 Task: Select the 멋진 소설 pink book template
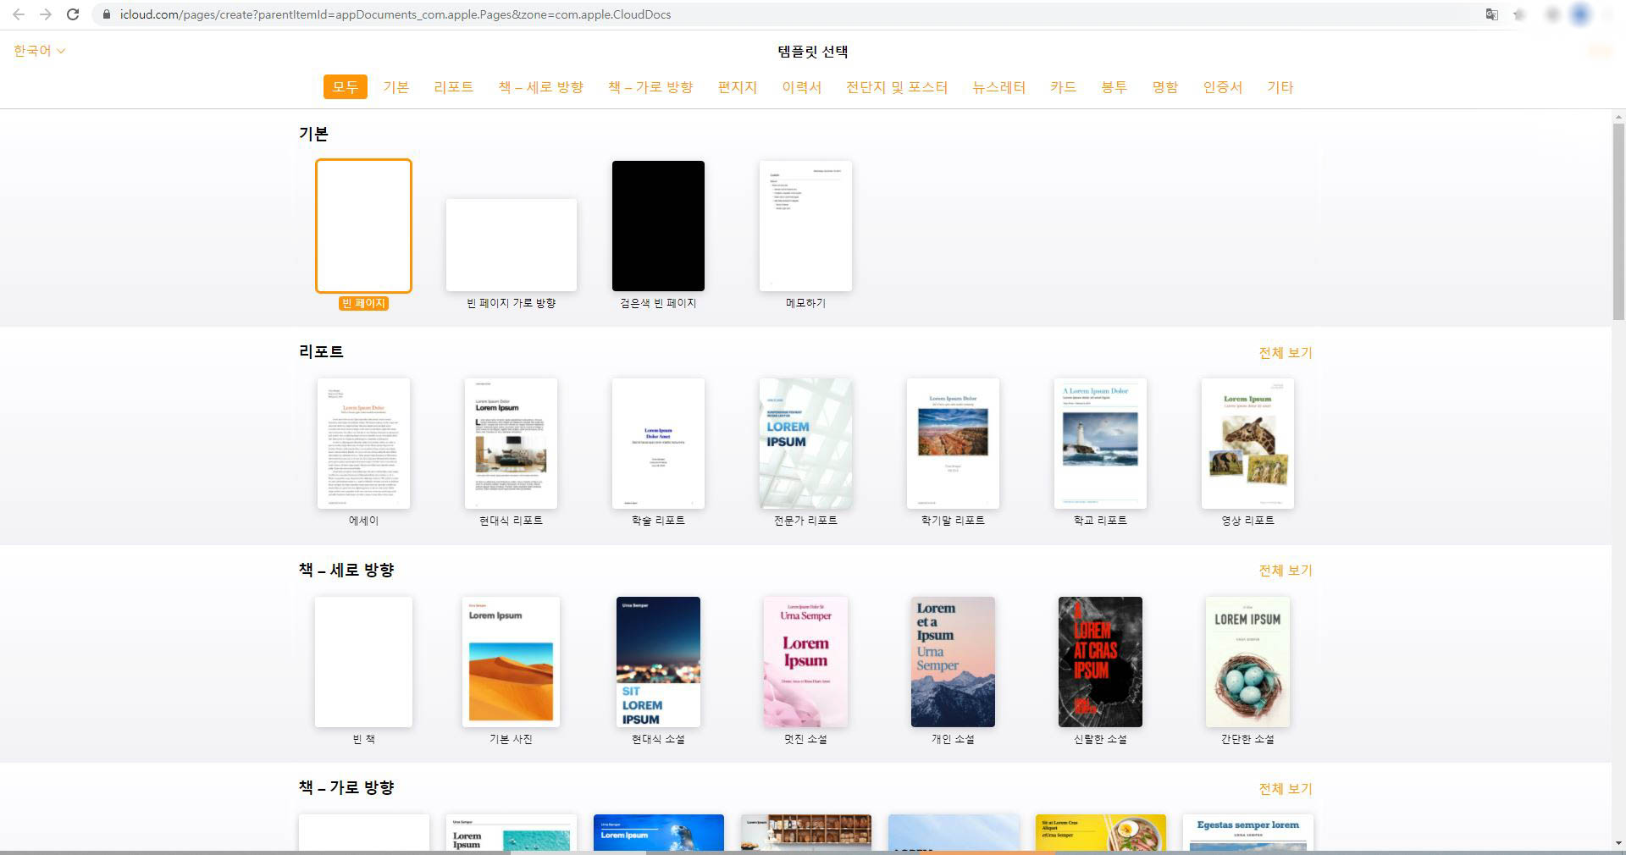805,662
